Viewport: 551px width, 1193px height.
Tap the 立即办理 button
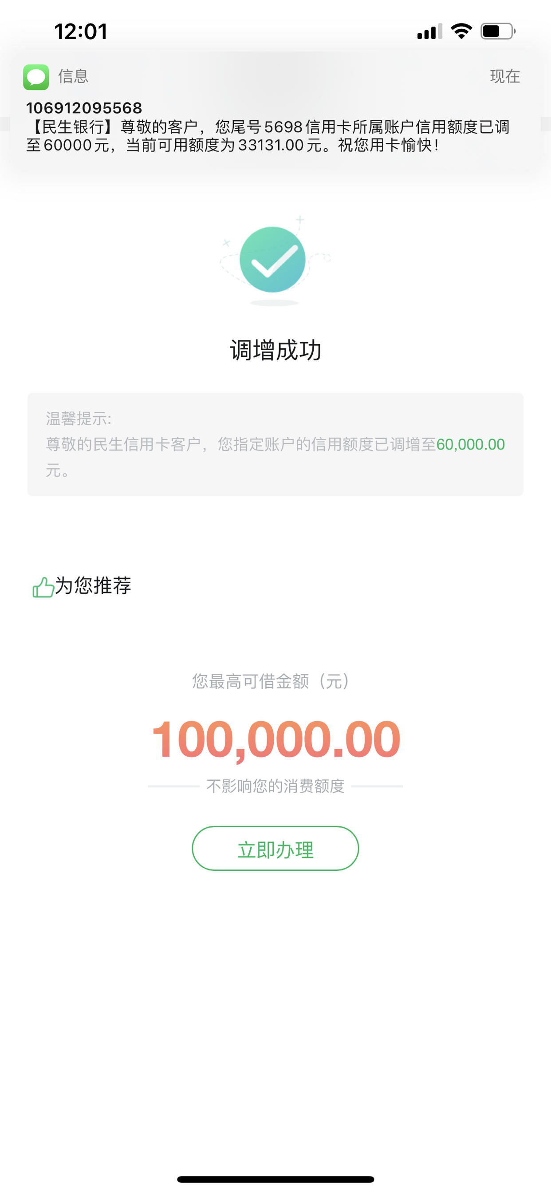(275, 848)
